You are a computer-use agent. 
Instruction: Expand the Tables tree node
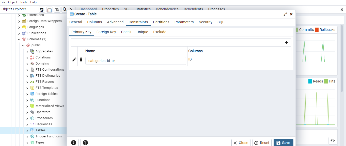click(27, 131)
